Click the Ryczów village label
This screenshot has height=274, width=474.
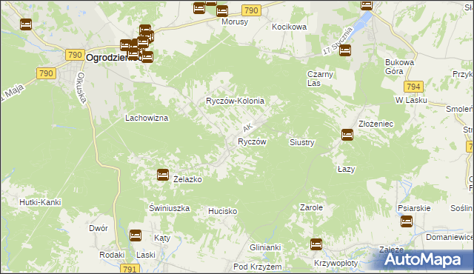(252, 141)
